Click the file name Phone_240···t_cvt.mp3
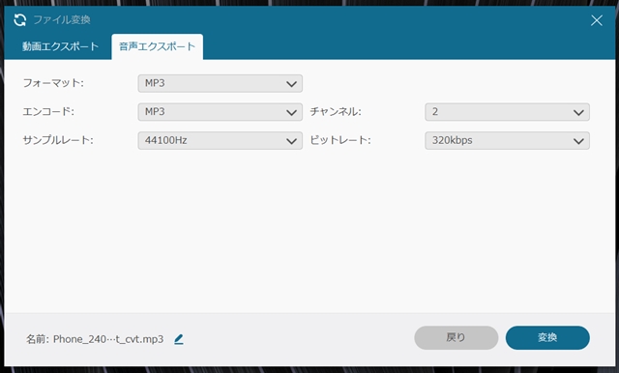The height and width of the screenshot is (373, 619). 108,339
